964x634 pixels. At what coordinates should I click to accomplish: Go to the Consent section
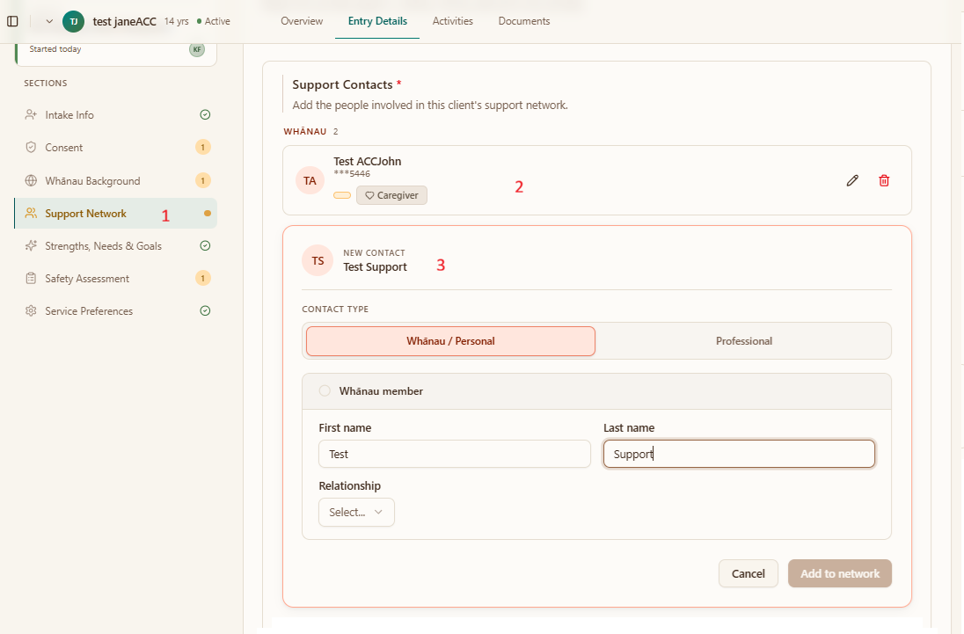(115, 148)
